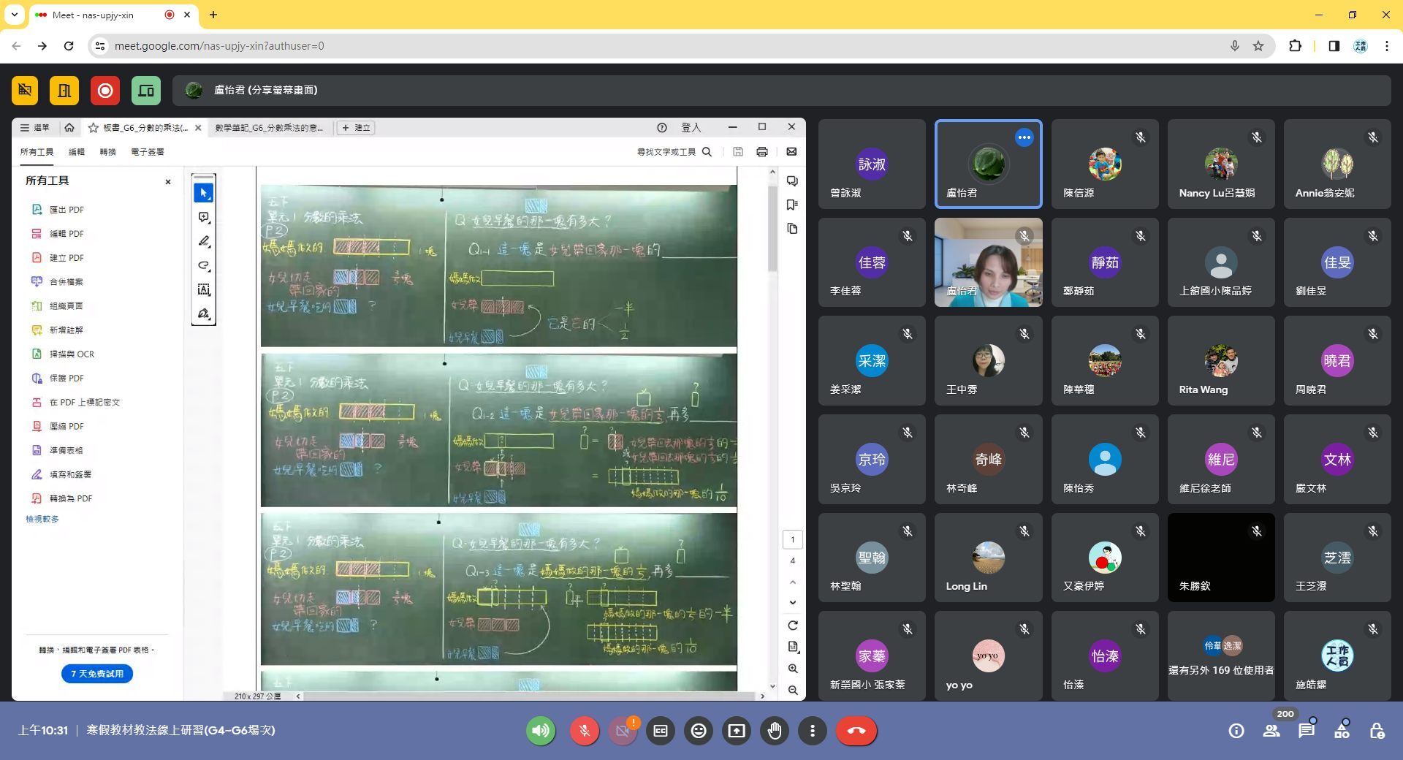This screenshot has width=1403, height=760.
Task: Toggle the microphone mute button
Action: click(585, 731)
